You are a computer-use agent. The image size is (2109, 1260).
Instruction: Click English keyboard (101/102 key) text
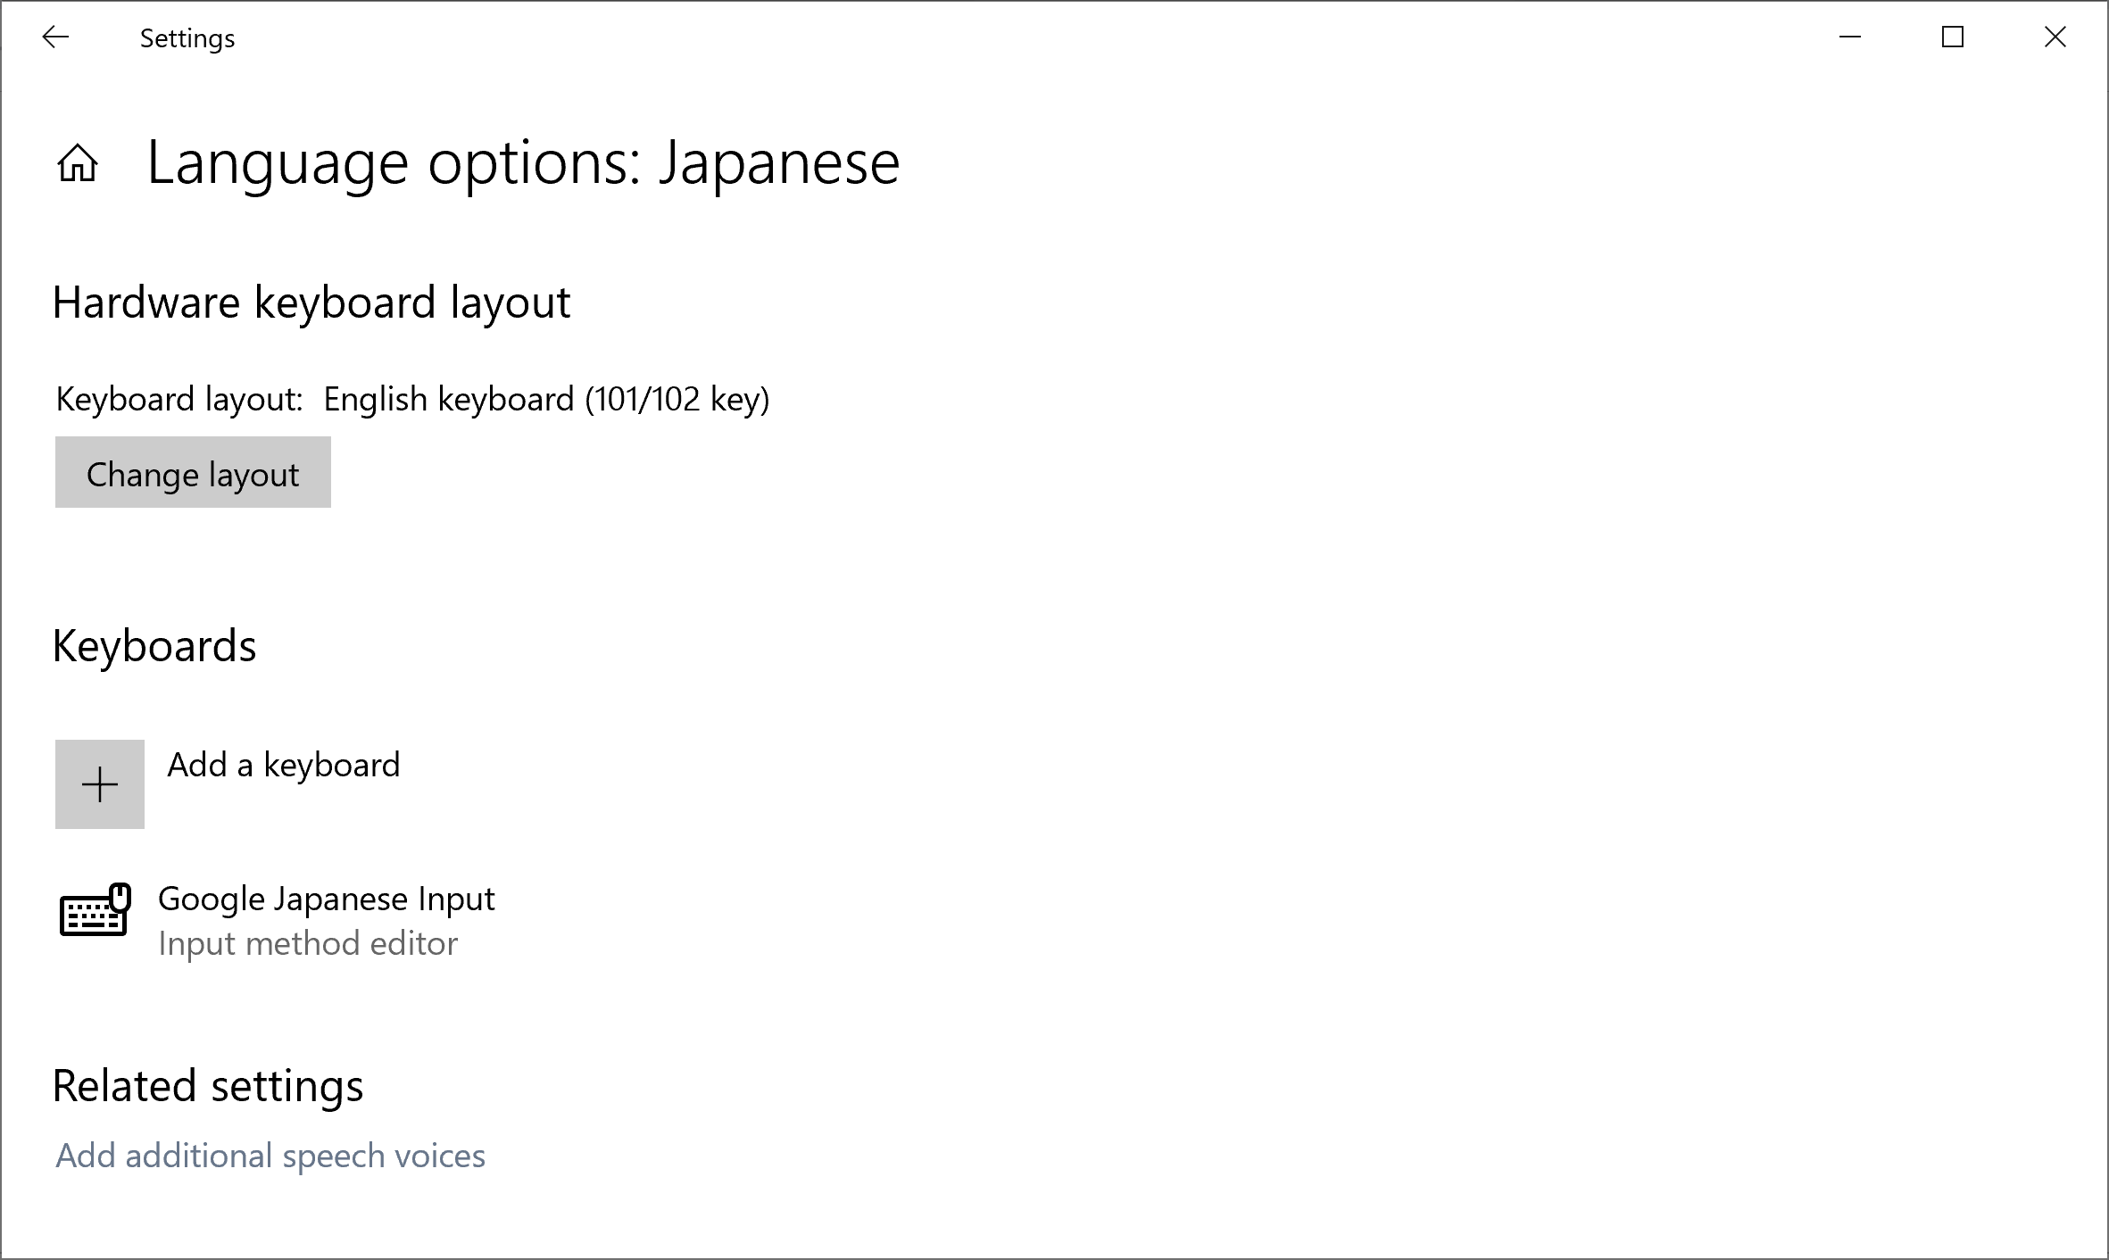546,399
